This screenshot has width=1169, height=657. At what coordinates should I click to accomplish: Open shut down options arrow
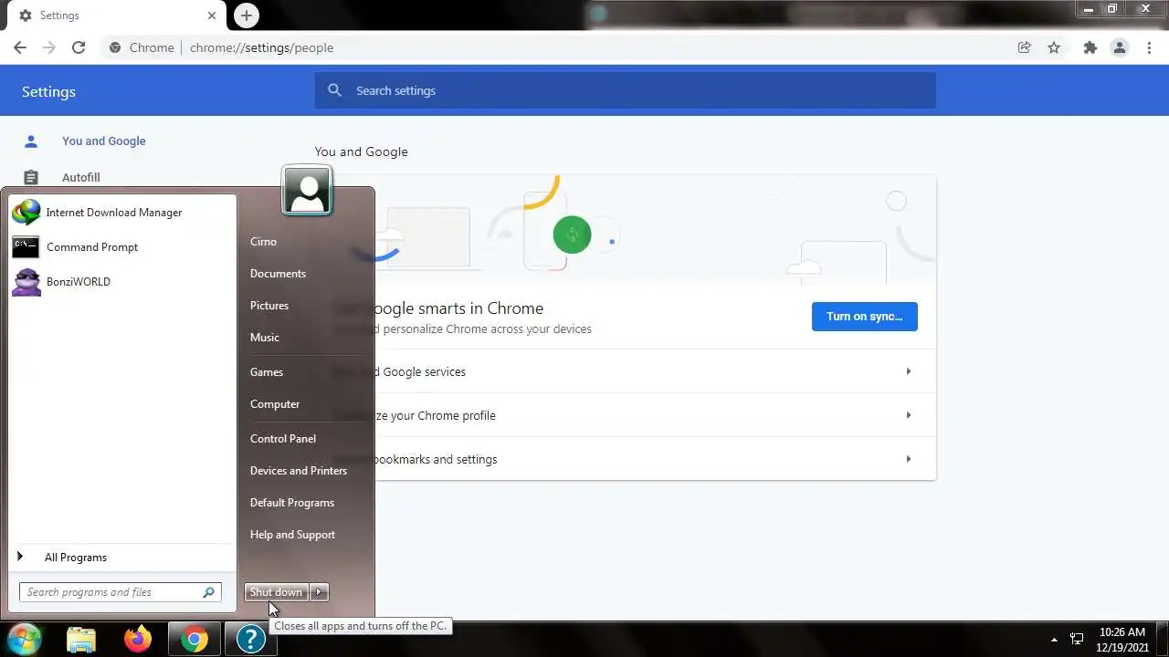(319, 592)
